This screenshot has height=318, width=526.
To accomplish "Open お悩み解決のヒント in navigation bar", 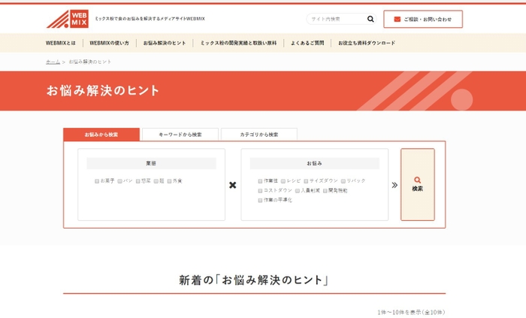I will click(x=165, y=43).
